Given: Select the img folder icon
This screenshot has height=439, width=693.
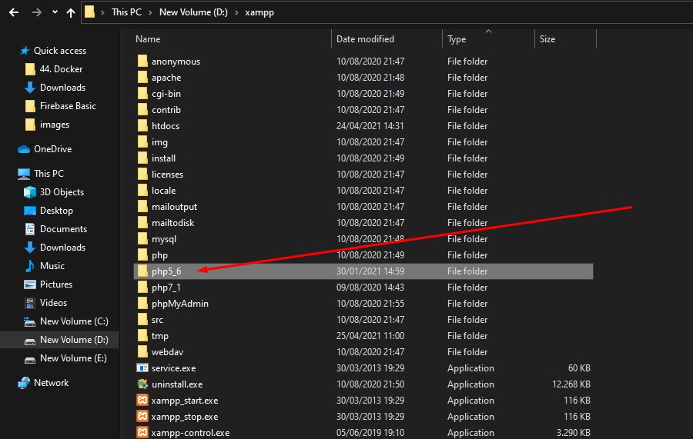Looking at the screenshot, I should (x=142, y=141).
